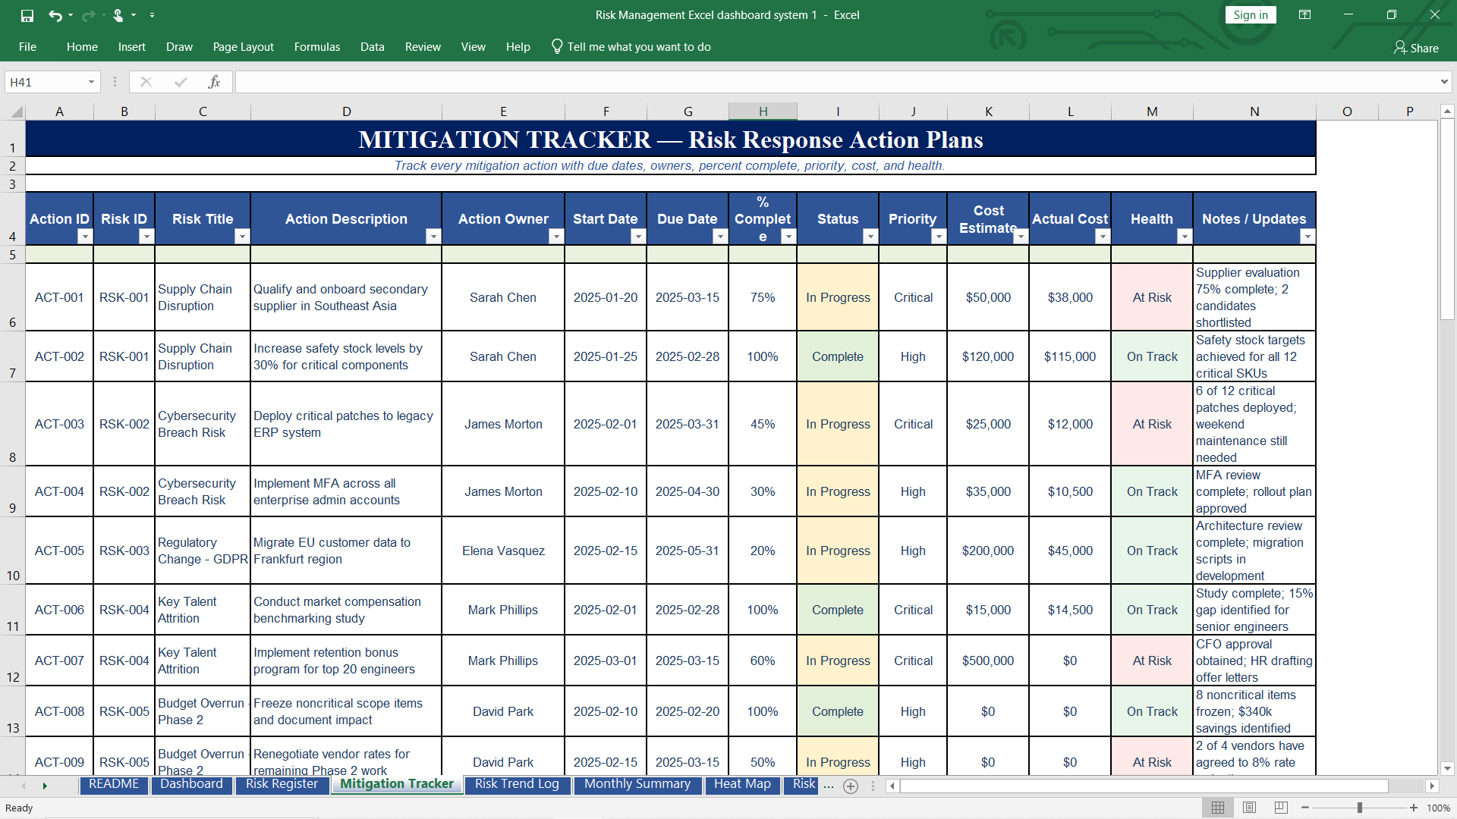Click the Normal view icon

pyautogui.click(x=1218, y=808)
